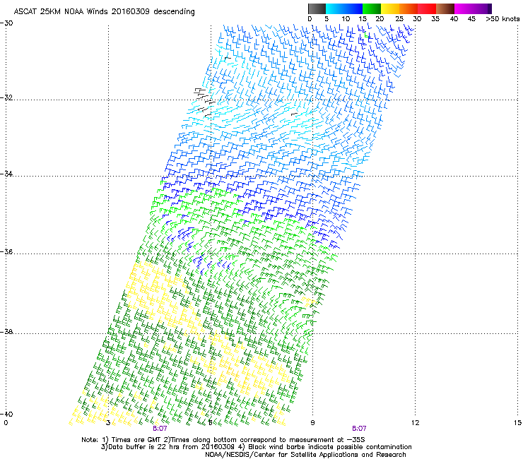Click the yellow 20-25 knots color swatch
This screenshot has height=459, width=523.
(x=390, y=8)
